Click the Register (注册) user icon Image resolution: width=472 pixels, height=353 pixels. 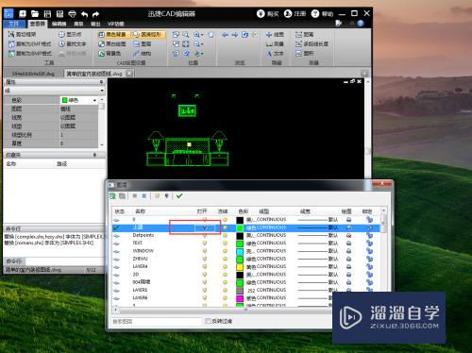pyautogui.click(x=288, y=14)
